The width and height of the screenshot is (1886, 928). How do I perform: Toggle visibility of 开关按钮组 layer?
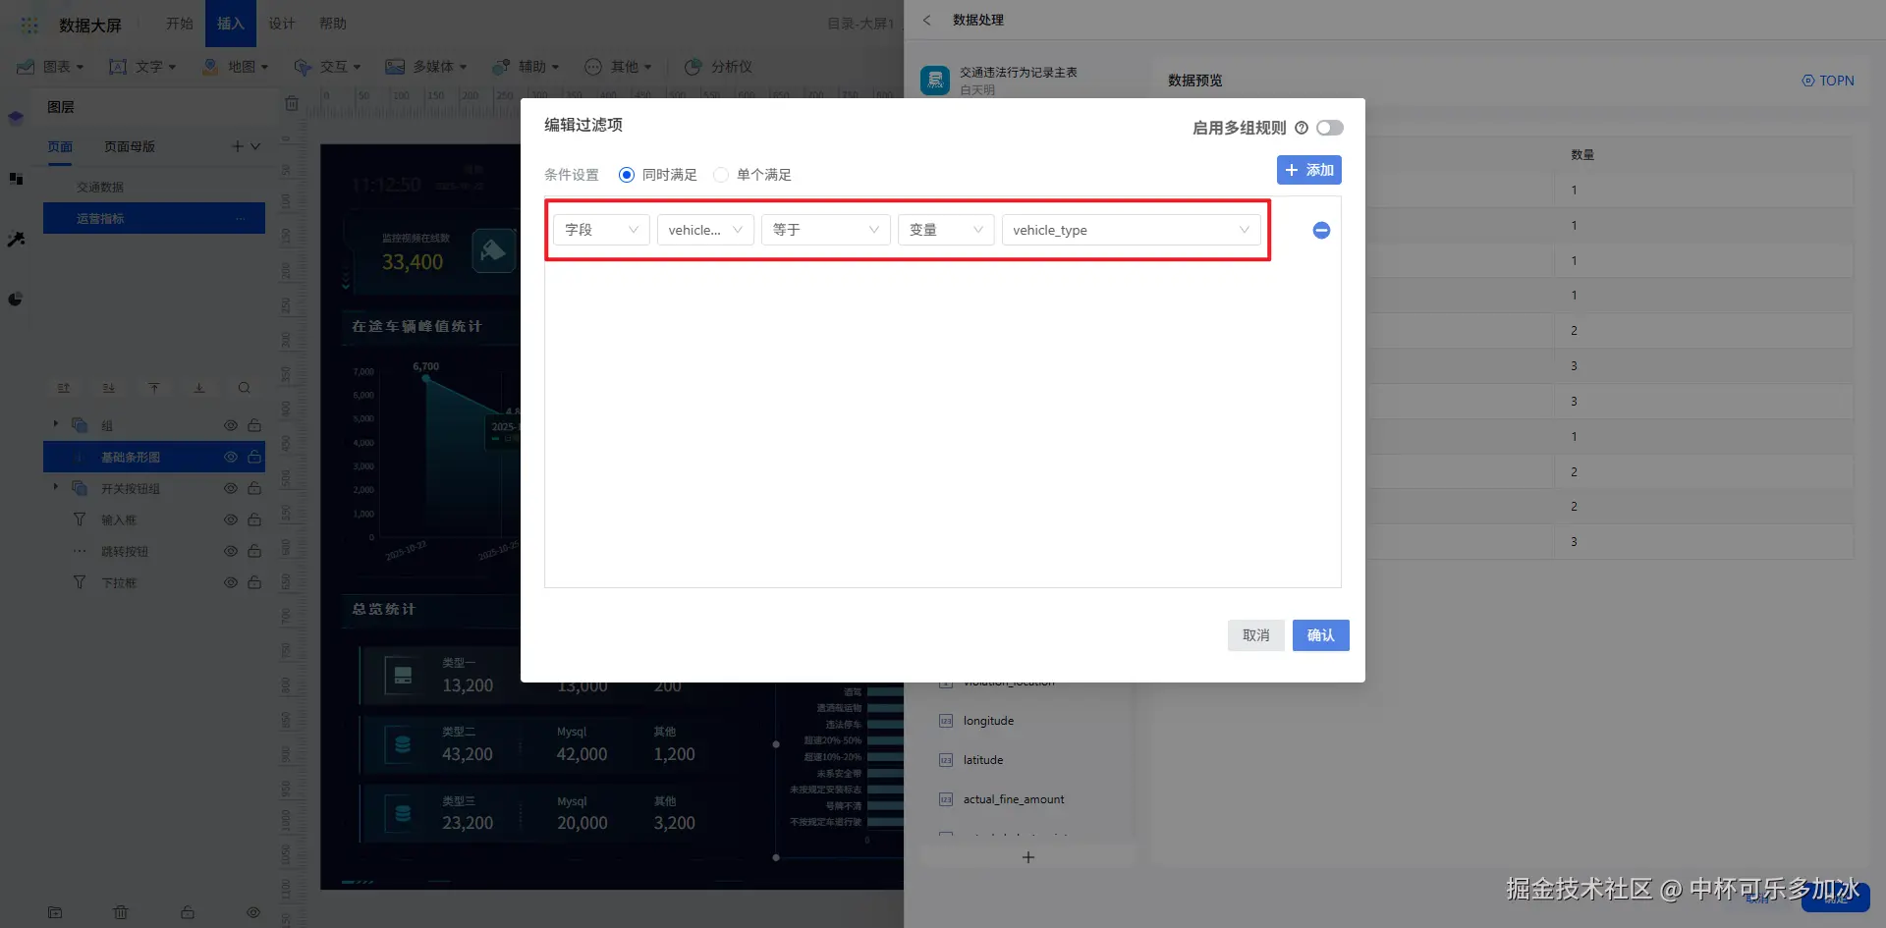tap(231, 488)
